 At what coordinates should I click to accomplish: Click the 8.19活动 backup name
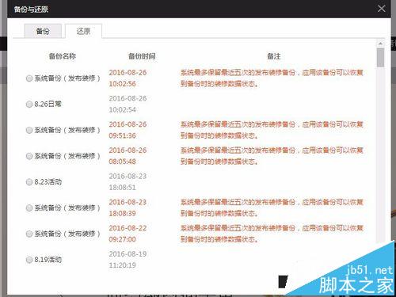coord(48,260)
